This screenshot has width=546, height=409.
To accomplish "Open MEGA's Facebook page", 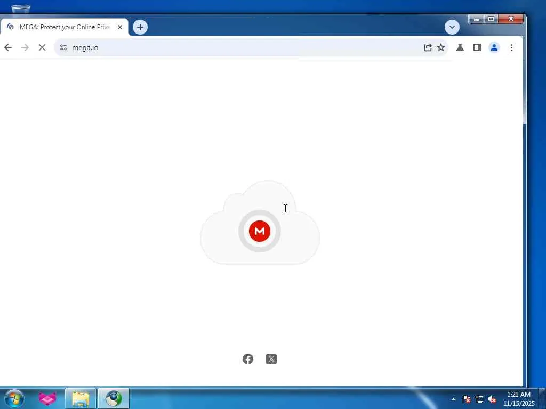I will pyautogui.click(x=248, y=359).
